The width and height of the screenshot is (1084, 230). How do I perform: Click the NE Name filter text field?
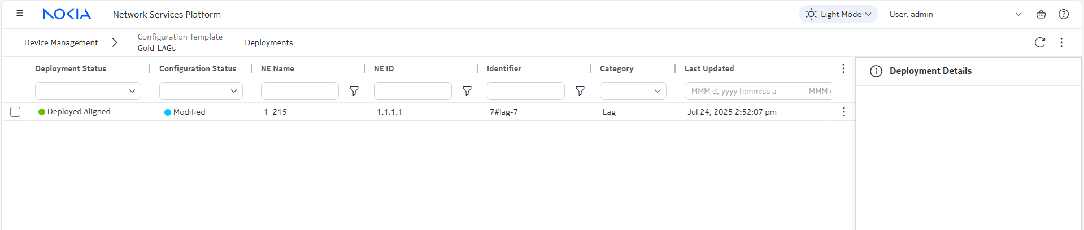[300, 91]
